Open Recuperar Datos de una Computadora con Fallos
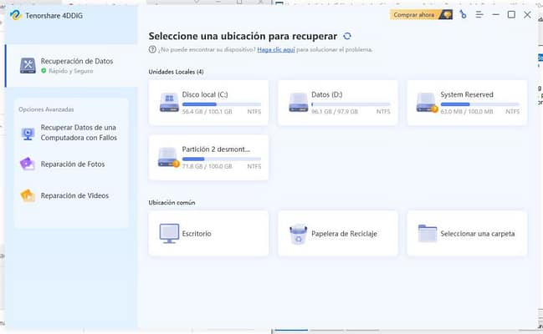 coord(71,133)
